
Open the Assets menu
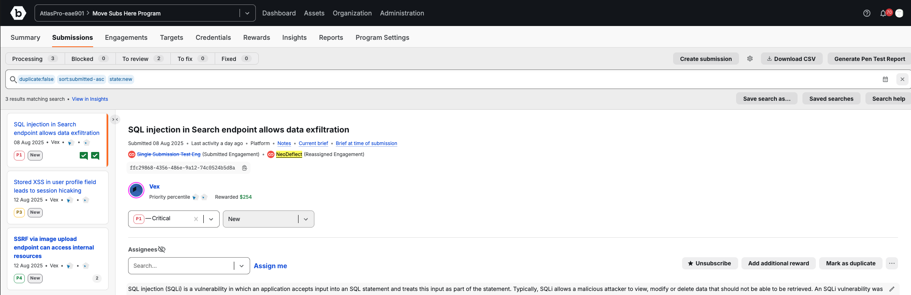(x=314, y=13)
